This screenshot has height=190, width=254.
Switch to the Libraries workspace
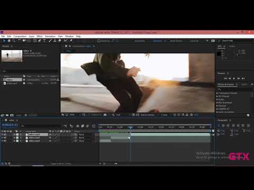(194, 41)
